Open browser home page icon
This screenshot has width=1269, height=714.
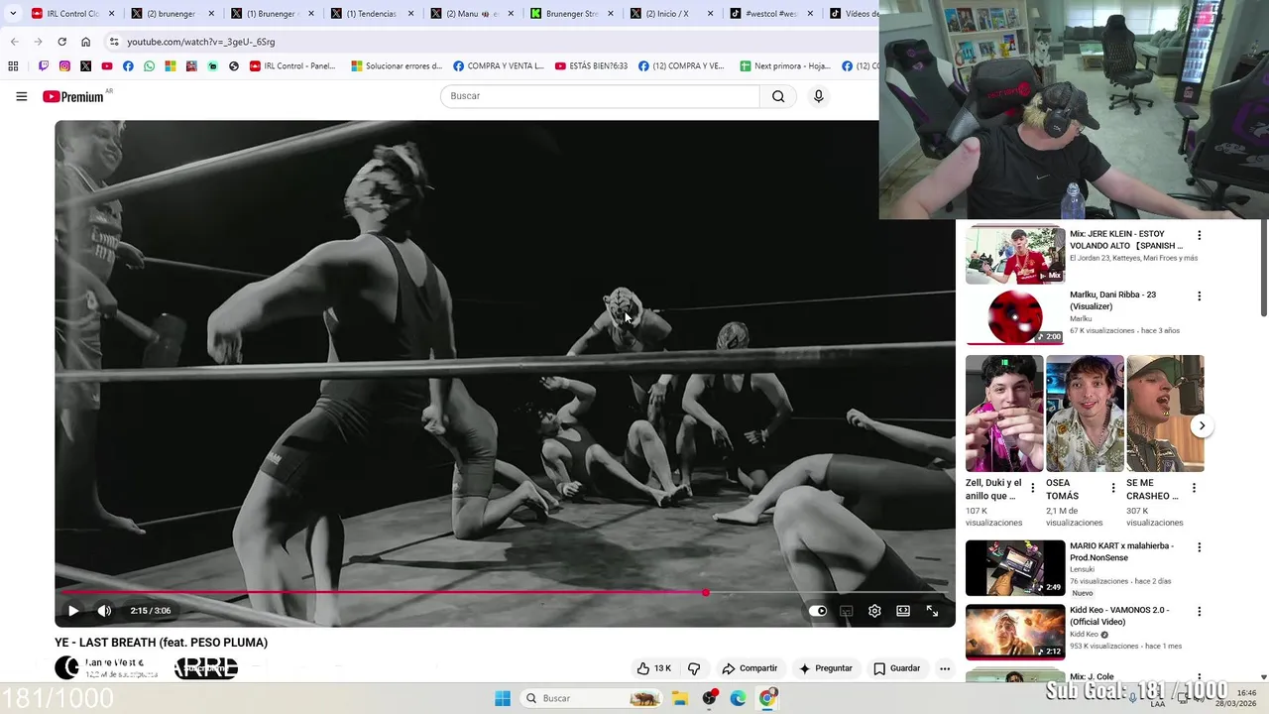pyautogui.click(x=85, y=42)
